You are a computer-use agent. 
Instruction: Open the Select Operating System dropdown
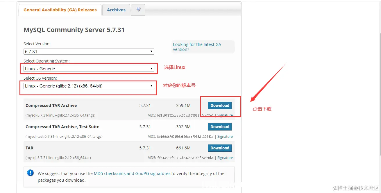(x=89, y=69)
